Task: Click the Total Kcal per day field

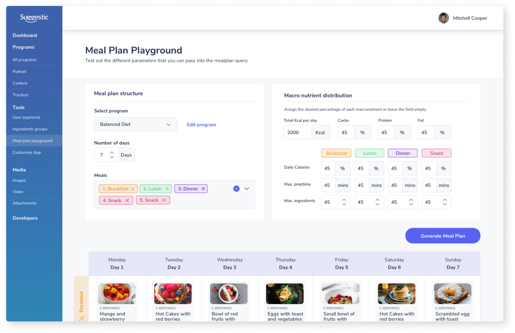Action: click(x=297, y=133)
